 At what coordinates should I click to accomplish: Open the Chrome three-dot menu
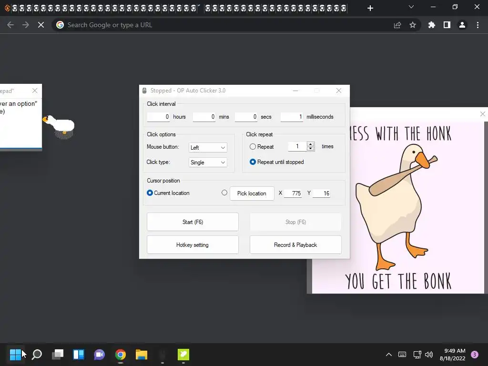478,25
